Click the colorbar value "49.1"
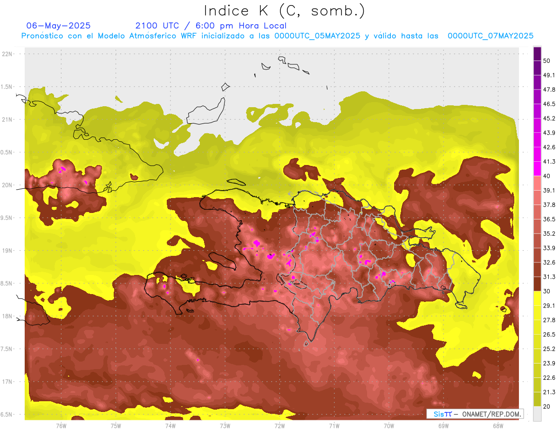This screenshot has width=559, height=432. tap(549, 75)
